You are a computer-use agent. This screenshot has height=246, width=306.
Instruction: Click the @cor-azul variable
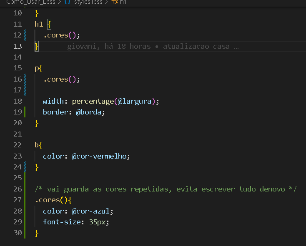91,211
